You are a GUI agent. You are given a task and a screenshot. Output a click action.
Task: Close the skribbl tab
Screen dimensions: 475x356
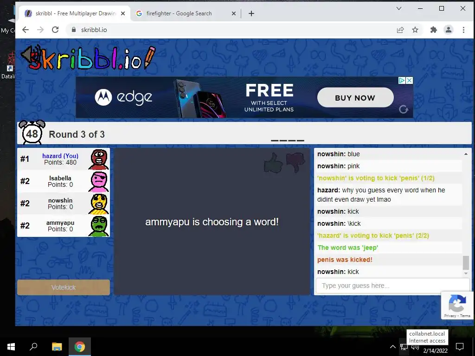(122, 13)
